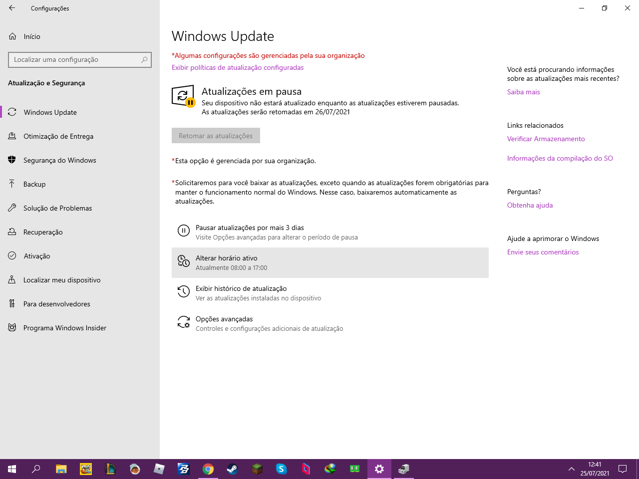Open Programa Windows Insider

(x=80, y=328)
